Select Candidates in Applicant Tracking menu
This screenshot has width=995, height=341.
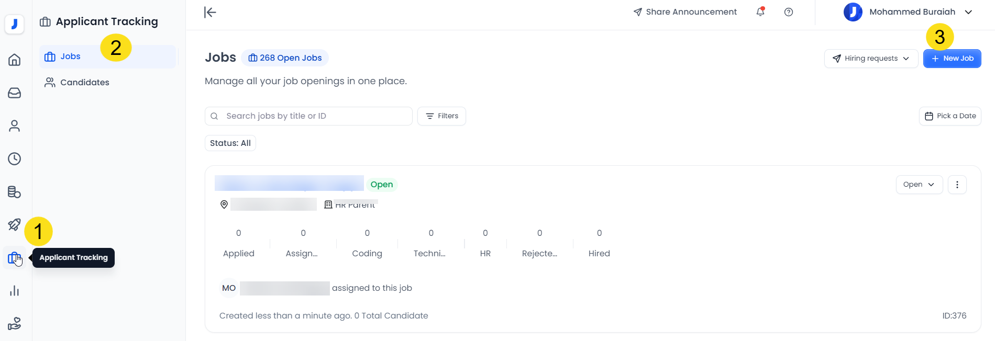(x=84, y=83)
